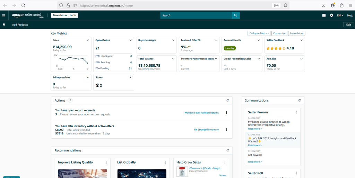Open List Globally three-dot menu
Viewport: 355px width, 178px height.
click(x=165, y=162)
